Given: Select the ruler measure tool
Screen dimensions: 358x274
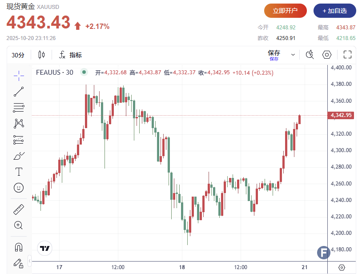Looking at the screenshot, I should [19, 209].
